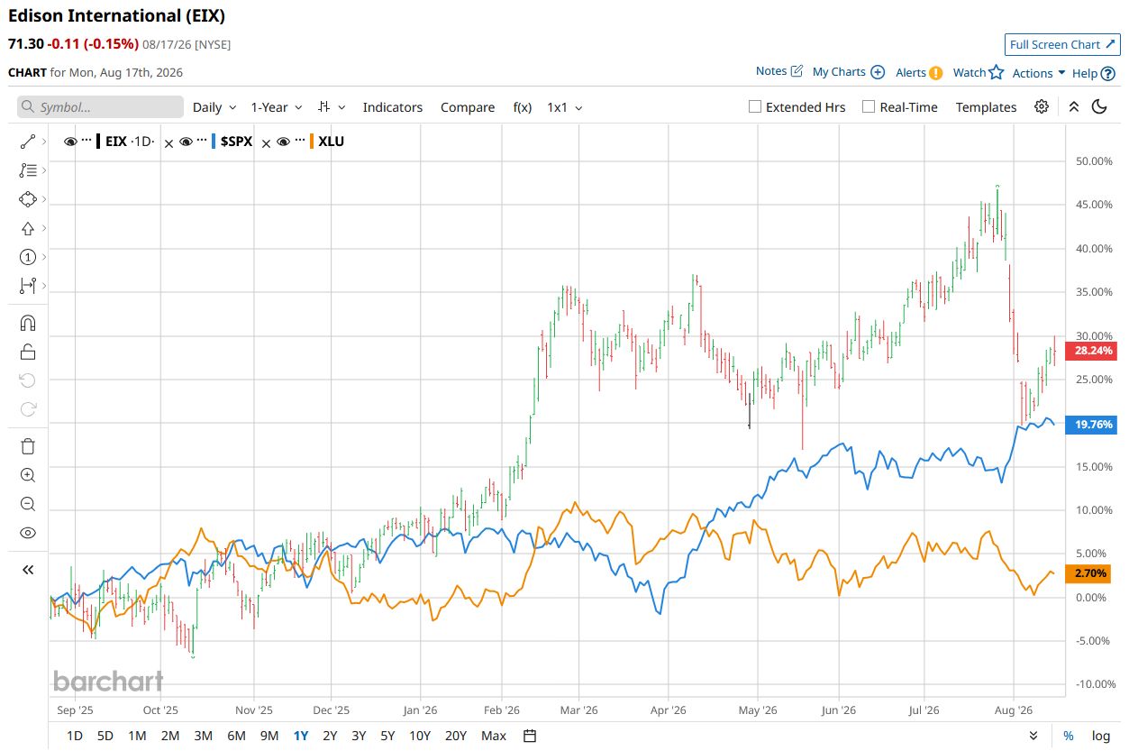Open the Notes link
Image resolution: width=1129 pixels, height=751 pixels.
771,71
